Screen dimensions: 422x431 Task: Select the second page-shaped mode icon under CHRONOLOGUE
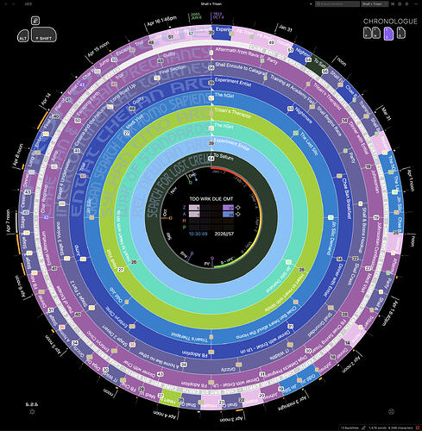coord(376,33)
